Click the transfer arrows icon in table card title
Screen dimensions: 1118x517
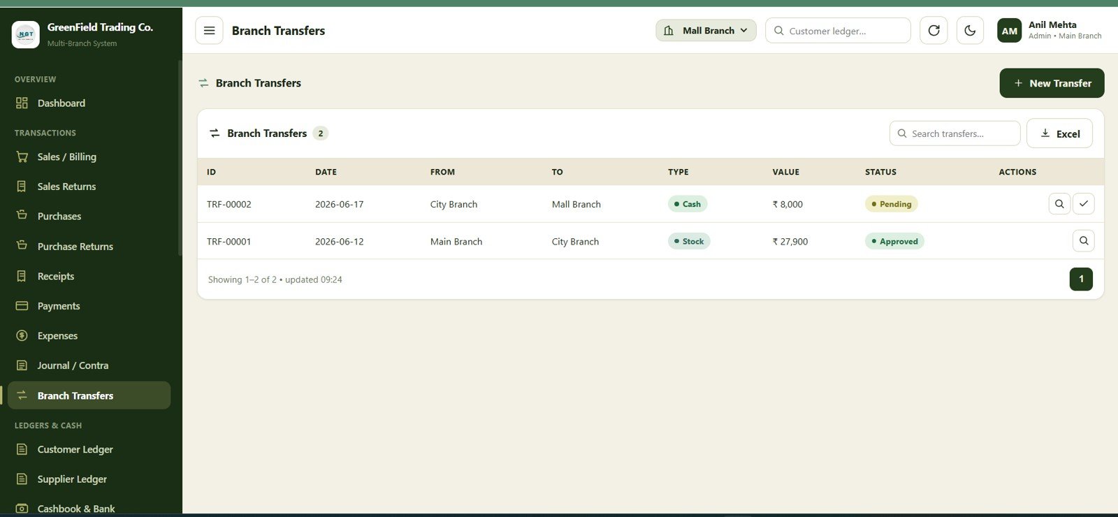pos(215,133)
